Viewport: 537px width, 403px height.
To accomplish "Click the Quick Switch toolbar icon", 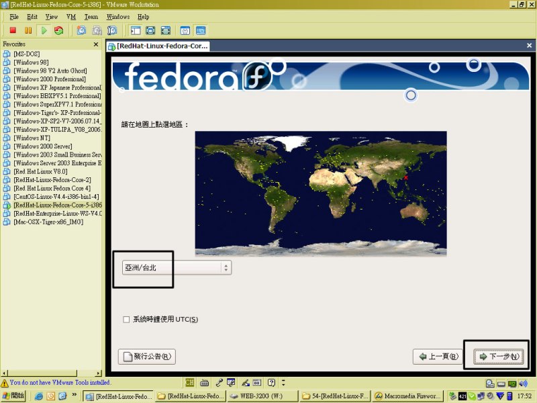I will [x=165, y=30].
